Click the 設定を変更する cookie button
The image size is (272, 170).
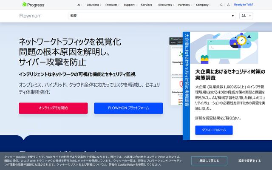[249, 161]
